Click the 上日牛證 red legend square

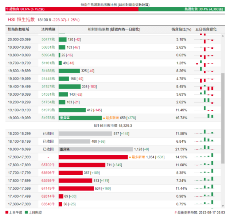pyautogui.click(x=7, y=212)
